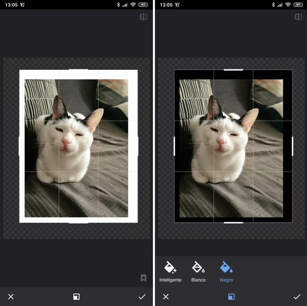
Task: Click the top edge handle of black frame
Action: point(233,70)
